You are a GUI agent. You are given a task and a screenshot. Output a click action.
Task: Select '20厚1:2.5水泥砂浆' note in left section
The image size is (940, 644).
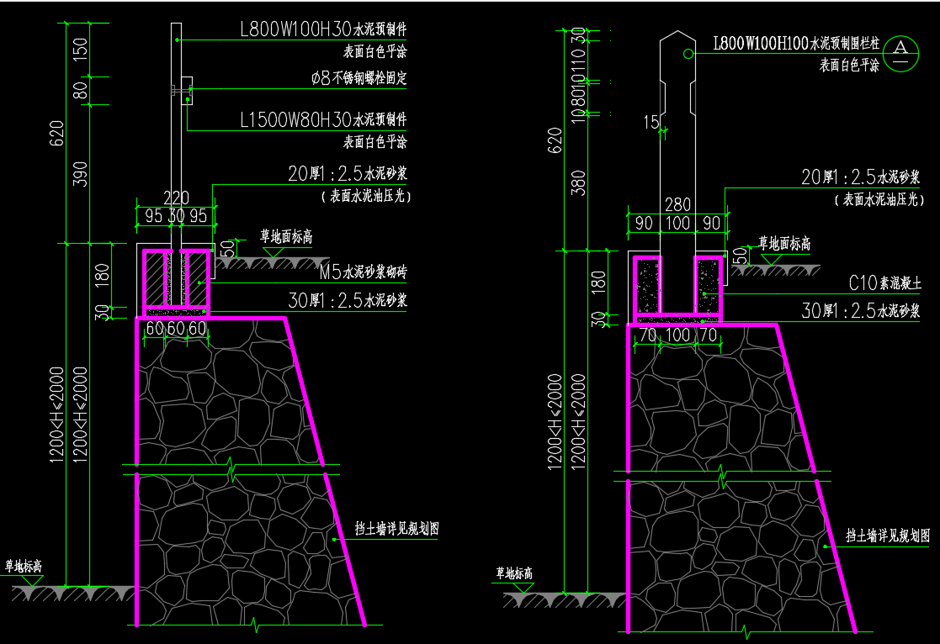347,174
